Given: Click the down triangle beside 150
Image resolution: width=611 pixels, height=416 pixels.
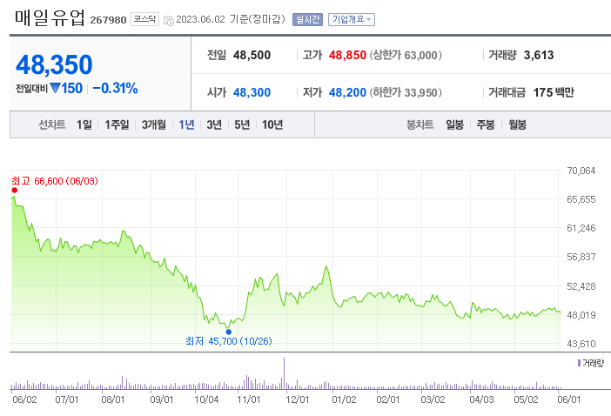Looking at the screenshot, I should 55,88.
